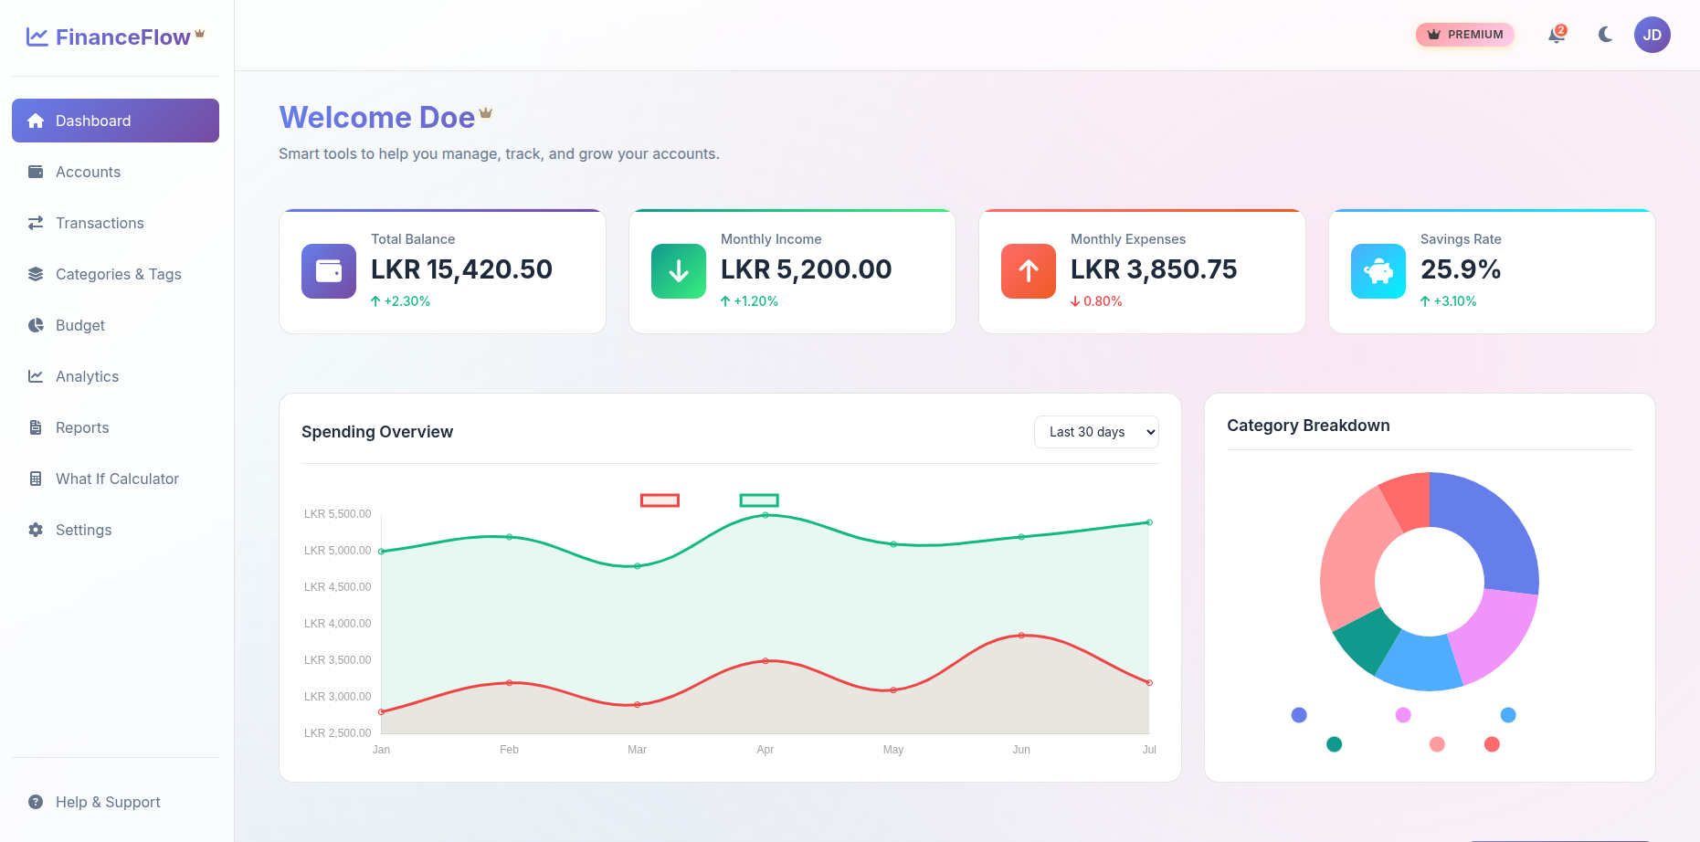Toggle dark mode with the moon icon
The width and height of the screenshot is (1700, 842).
(x=1605, y=35)
